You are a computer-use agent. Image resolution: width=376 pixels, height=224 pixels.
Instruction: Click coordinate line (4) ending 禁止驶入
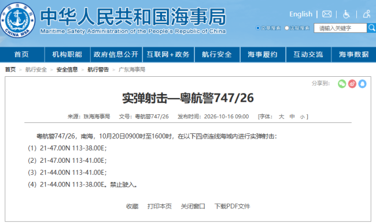[x=83, y=185]
